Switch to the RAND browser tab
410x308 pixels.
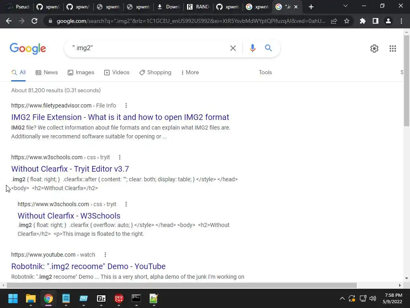198,7
